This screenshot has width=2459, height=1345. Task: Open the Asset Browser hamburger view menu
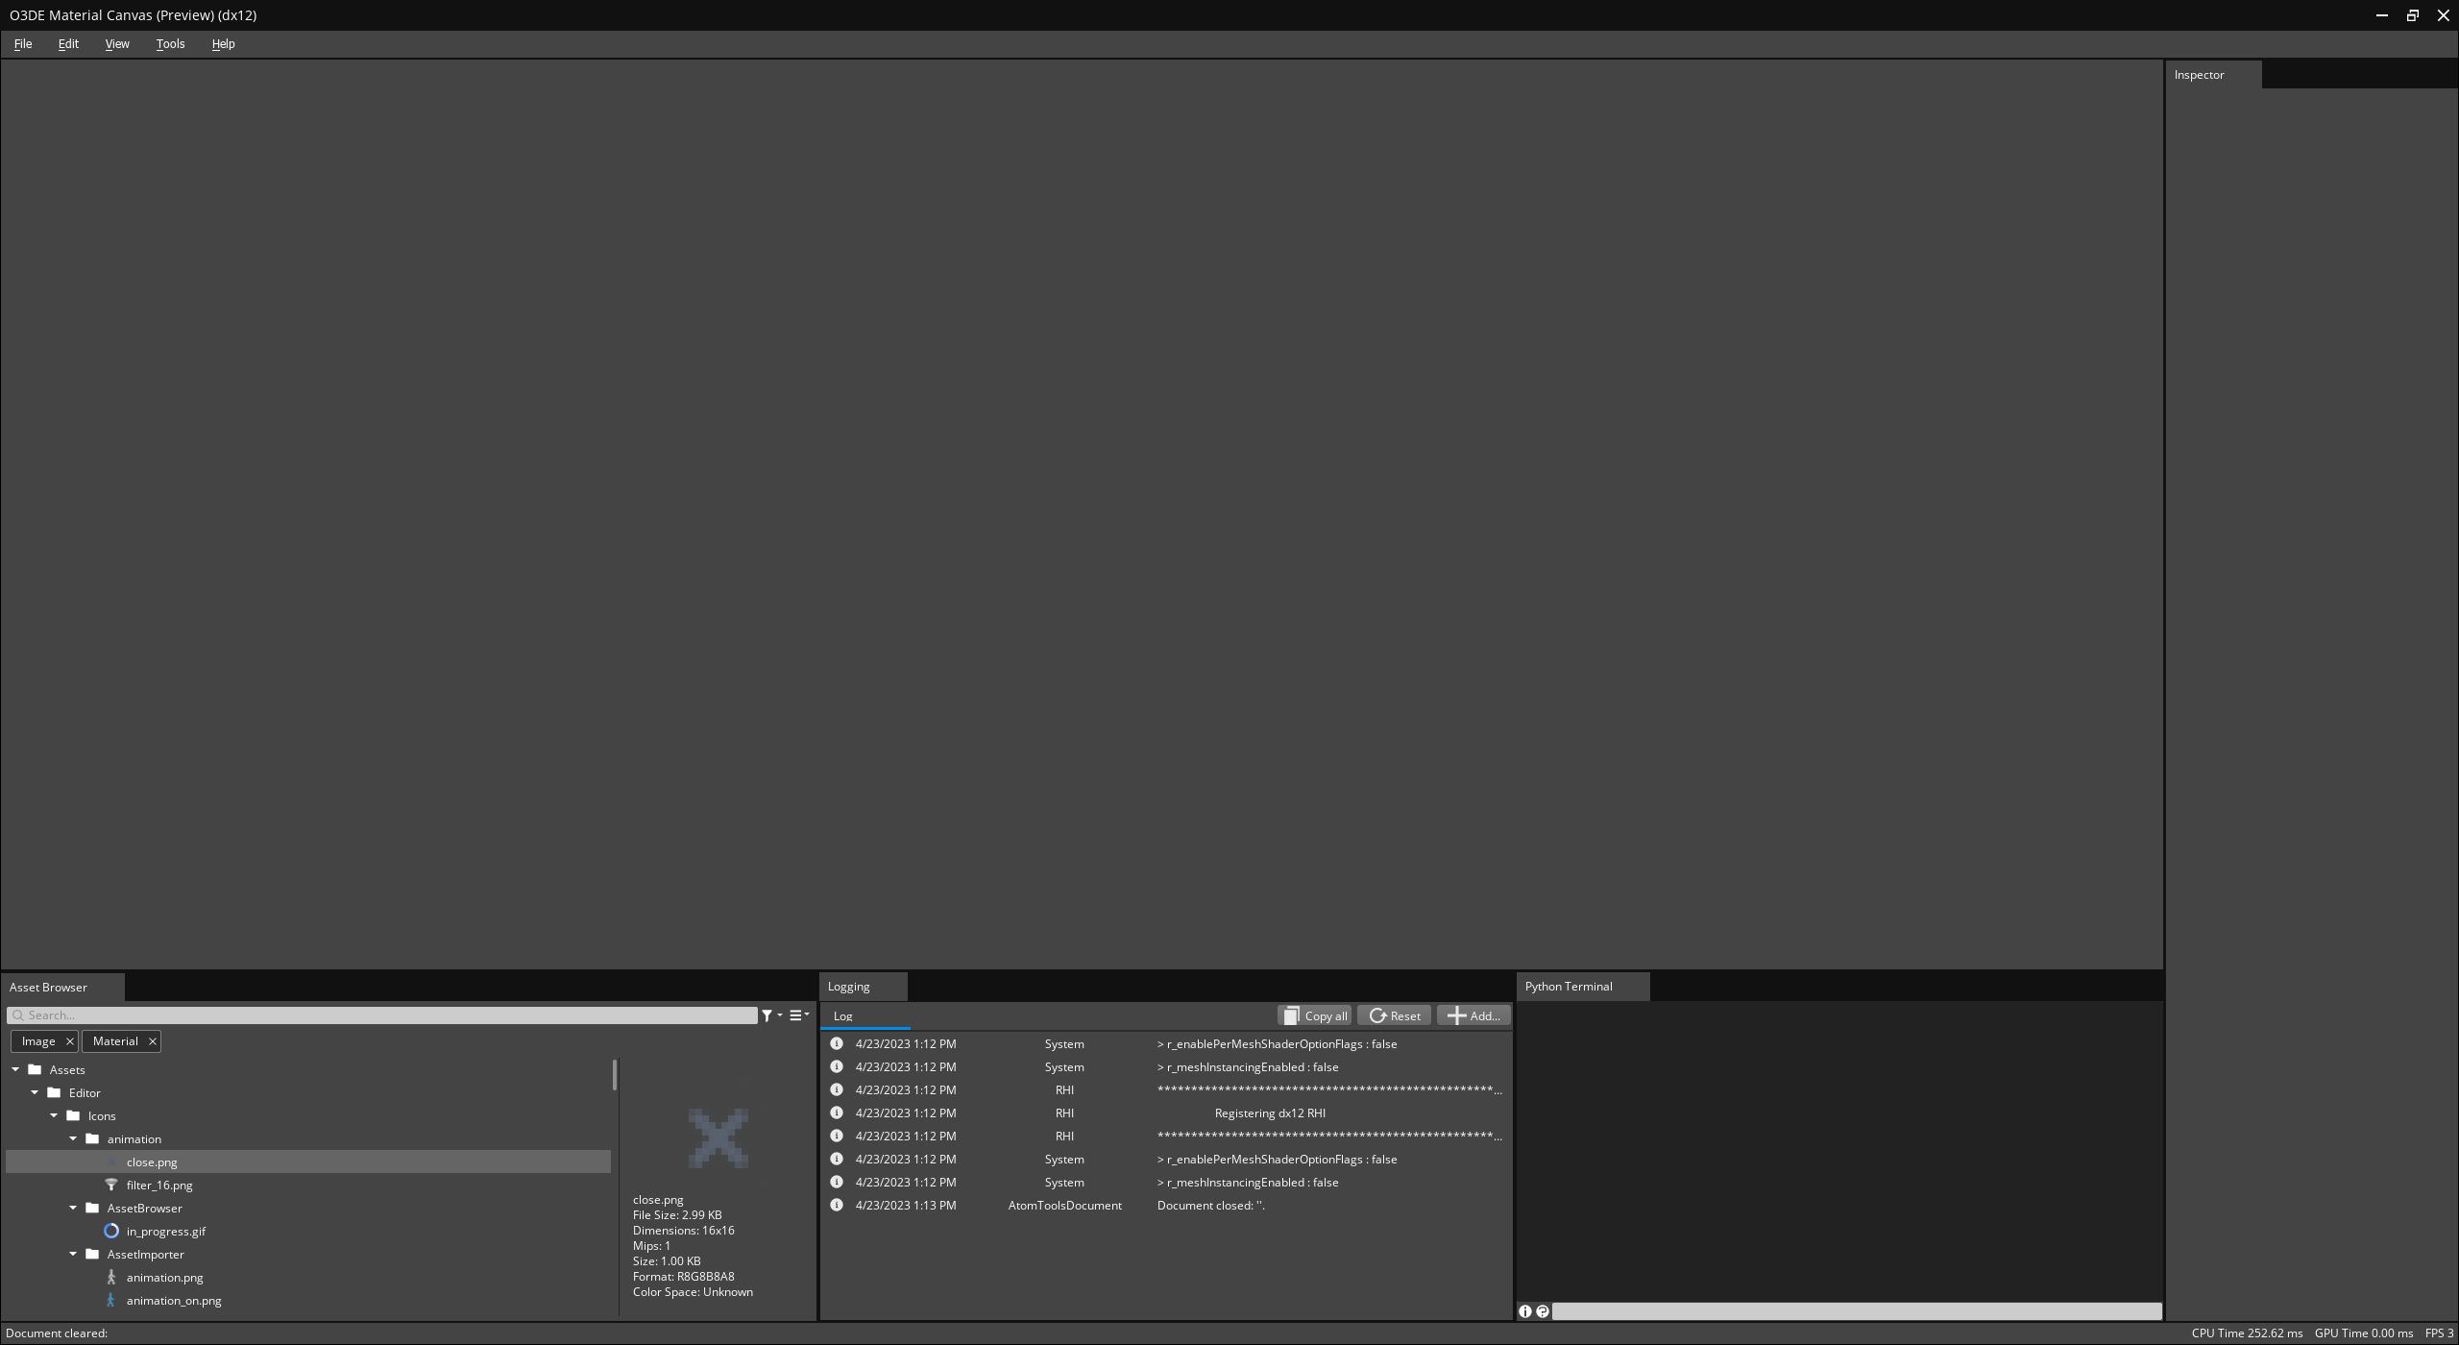click(x=798, y=1015)
